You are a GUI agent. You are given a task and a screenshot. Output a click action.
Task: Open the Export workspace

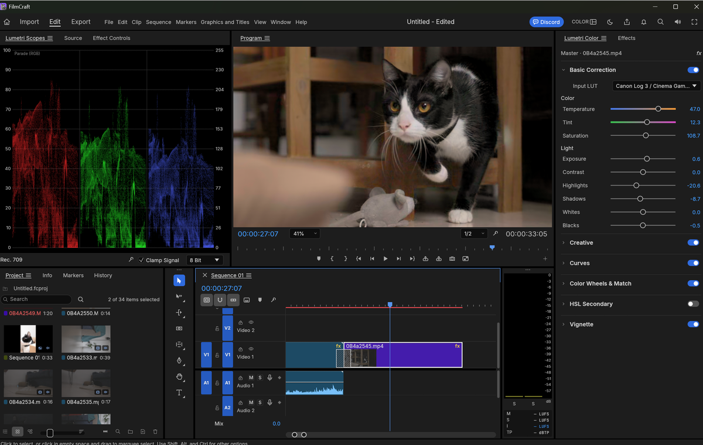coord(81,22)
